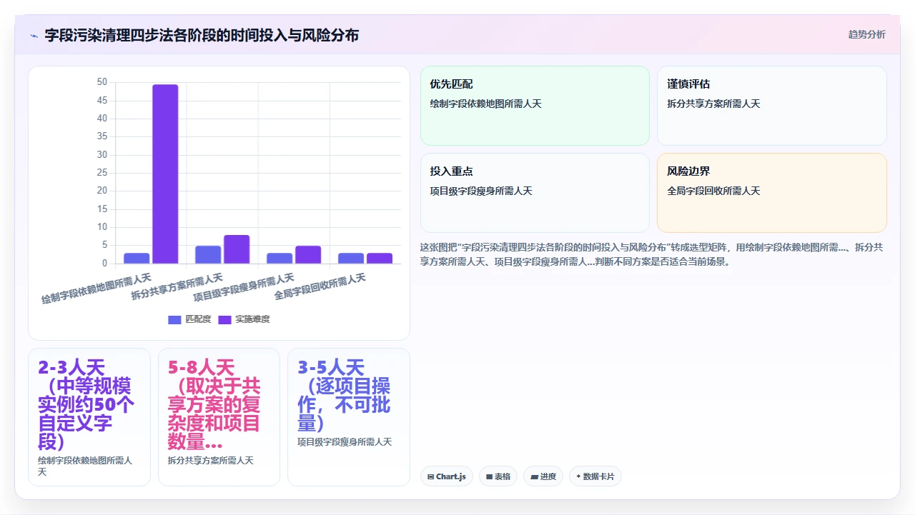This screenshot has height=515, width=915.
Task: Toggle the 实施难度 legend item
Action: (x=244, y=319)
